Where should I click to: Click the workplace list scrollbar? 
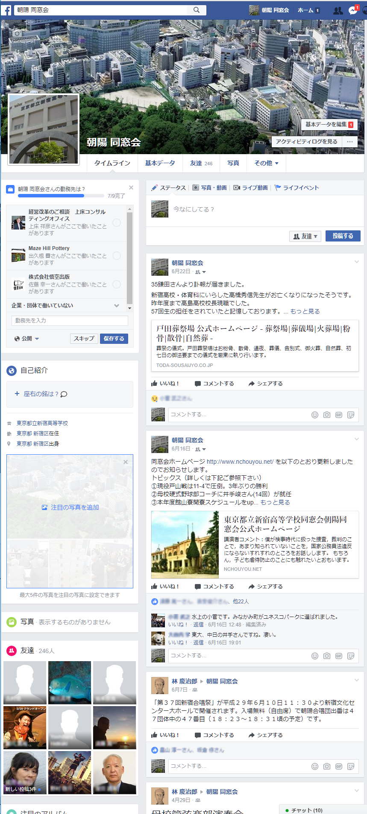[x=130, y=257]
